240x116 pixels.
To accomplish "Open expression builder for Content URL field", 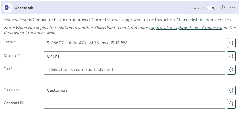I will coord(231,104).
